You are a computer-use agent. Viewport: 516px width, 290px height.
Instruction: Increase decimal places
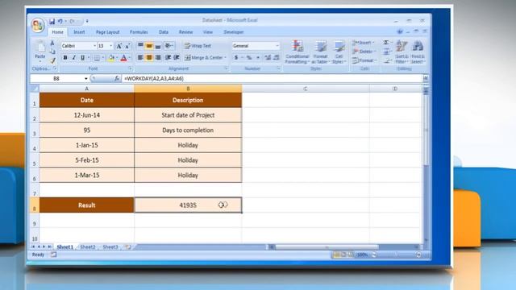(x=268, y=58)
